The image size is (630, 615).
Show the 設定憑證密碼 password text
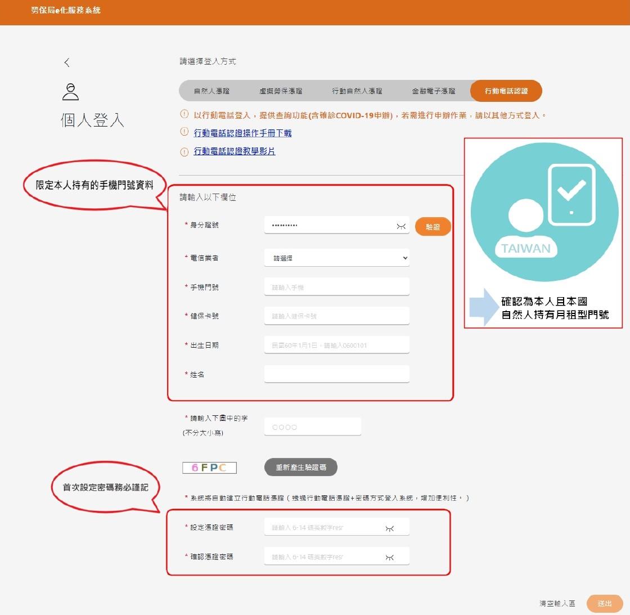click(x=389, y=528)
